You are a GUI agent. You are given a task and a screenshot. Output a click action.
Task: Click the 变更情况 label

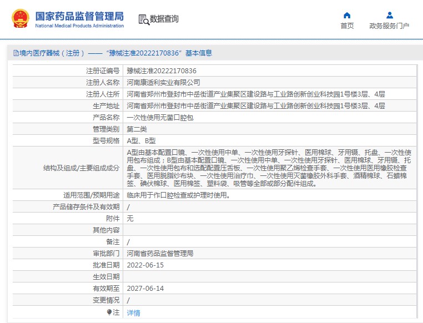(x=106, y=300)
